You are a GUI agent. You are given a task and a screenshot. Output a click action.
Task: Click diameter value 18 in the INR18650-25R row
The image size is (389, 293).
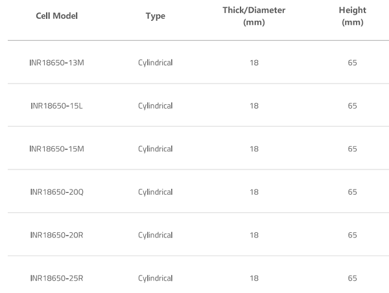point(253,278)
